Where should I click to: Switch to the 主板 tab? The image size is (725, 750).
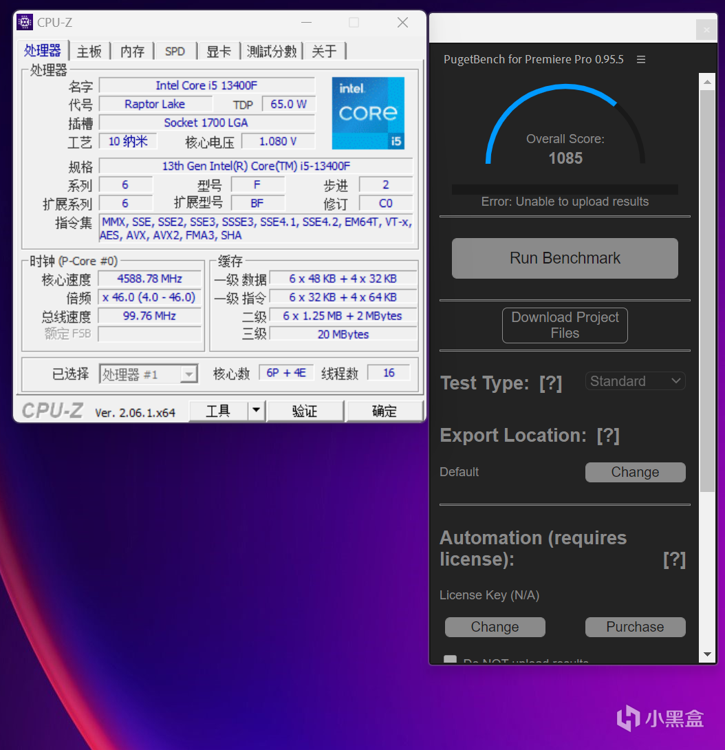[x=89, y=51]
